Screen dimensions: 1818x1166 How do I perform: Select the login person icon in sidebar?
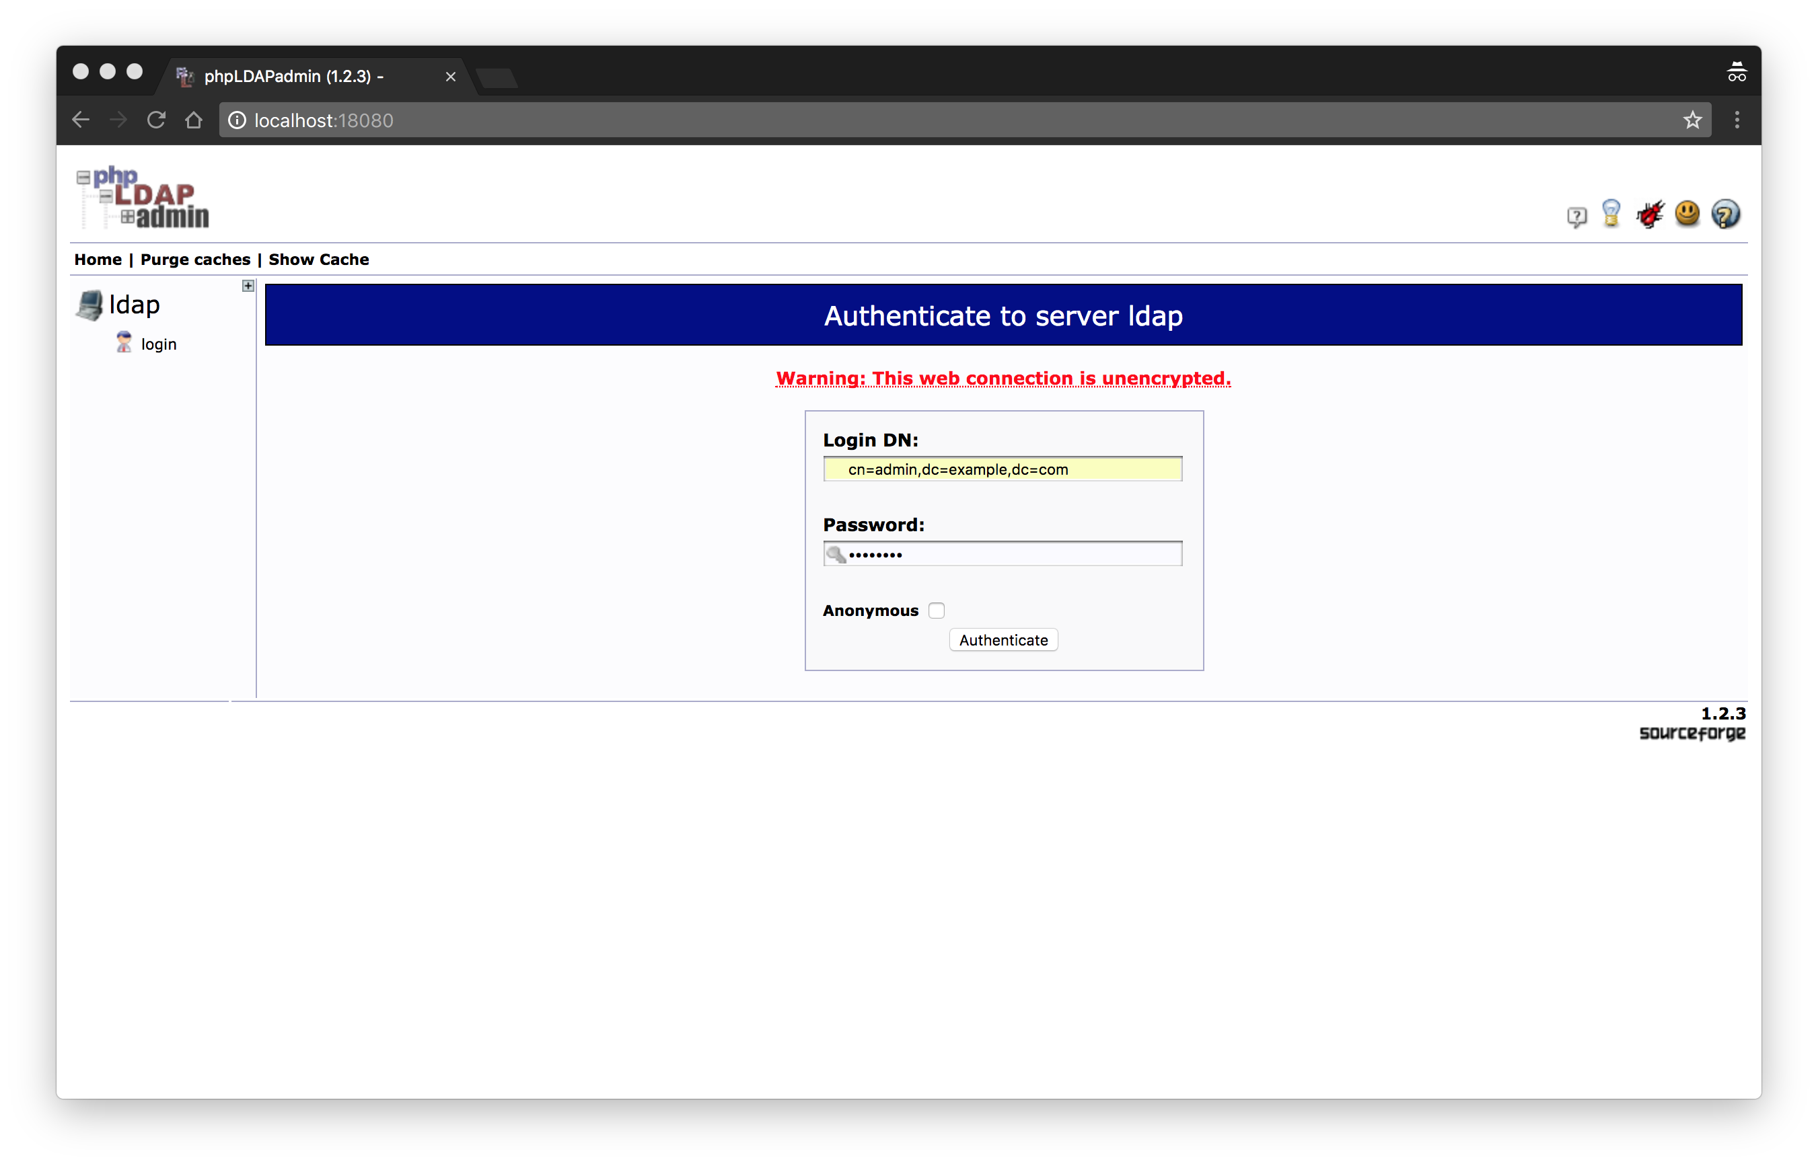[x=124, y=342]
